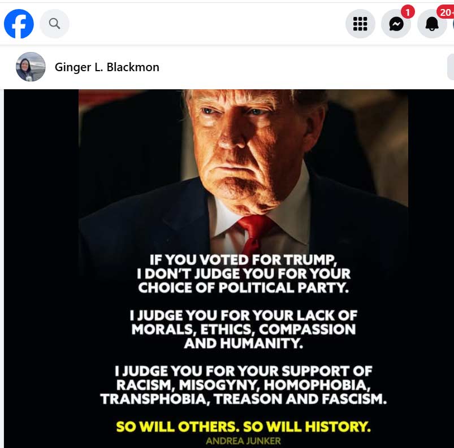Click the 'MORALS, ETHICS, COMPASSION' text line

tap(244, 329)
